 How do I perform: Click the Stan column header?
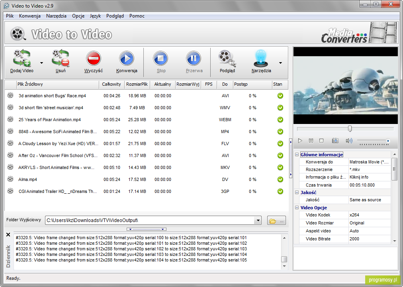click(x=280, y=85)
